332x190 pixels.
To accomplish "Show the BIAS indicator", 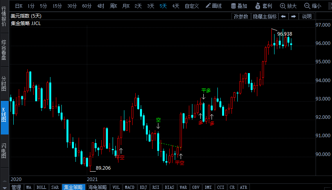I will point(169,187).
